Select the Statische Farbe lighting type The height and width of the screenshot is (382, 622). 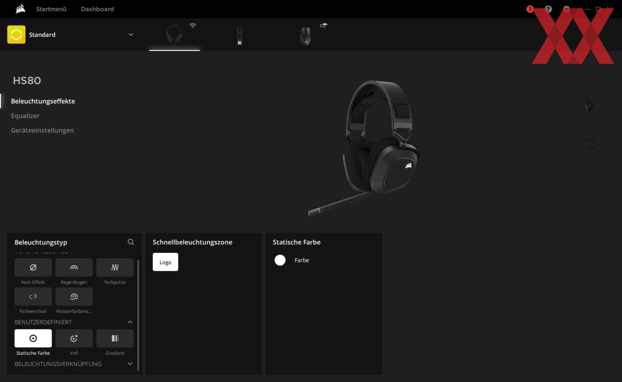[33, 339]
